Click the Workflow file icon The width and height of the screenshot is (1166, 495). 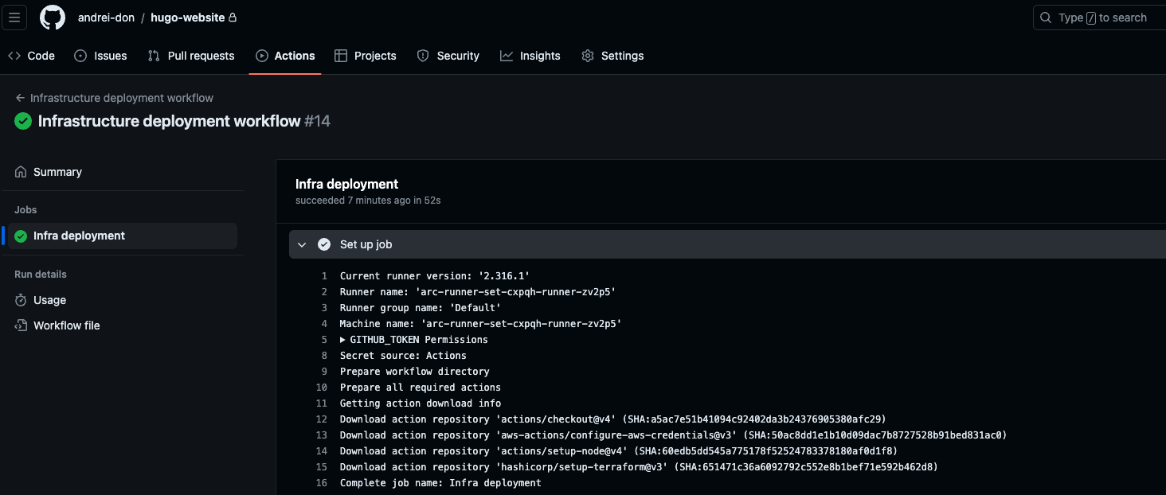pyautogui.click(x=21, y=325)
